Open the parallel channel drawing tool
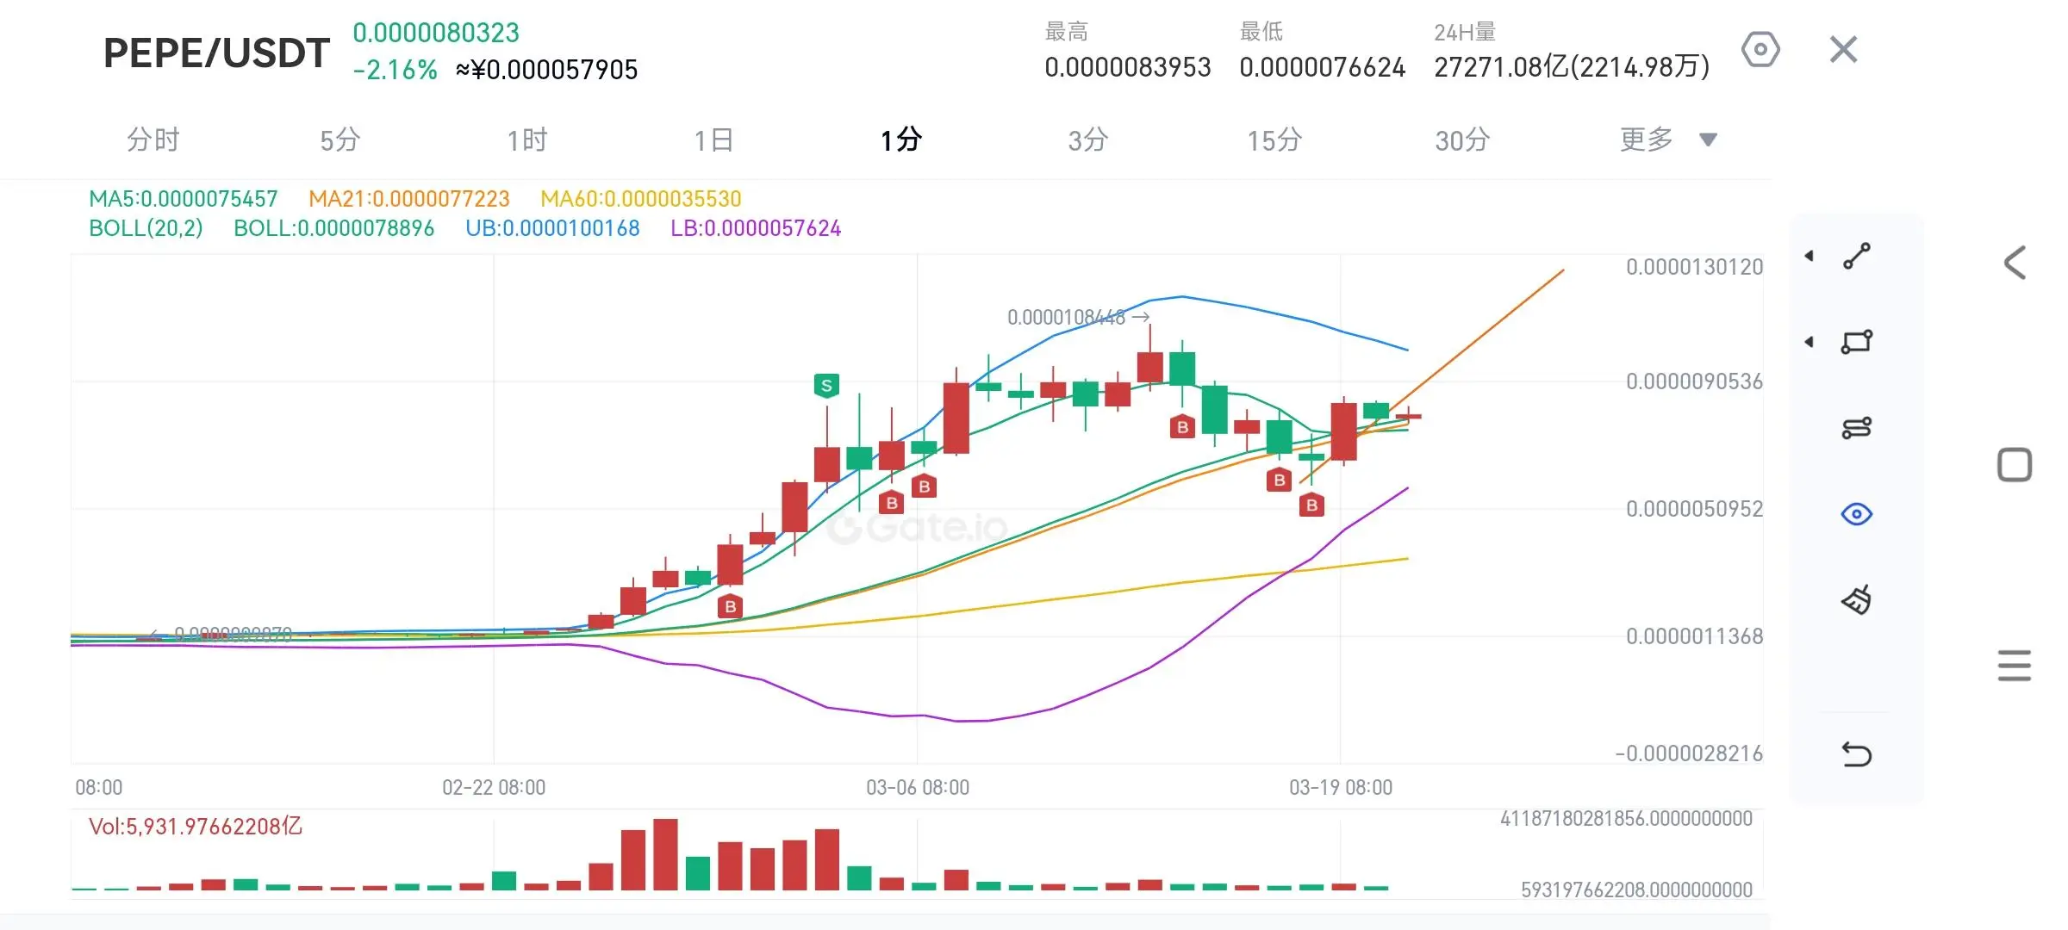 click(1856, 428)
